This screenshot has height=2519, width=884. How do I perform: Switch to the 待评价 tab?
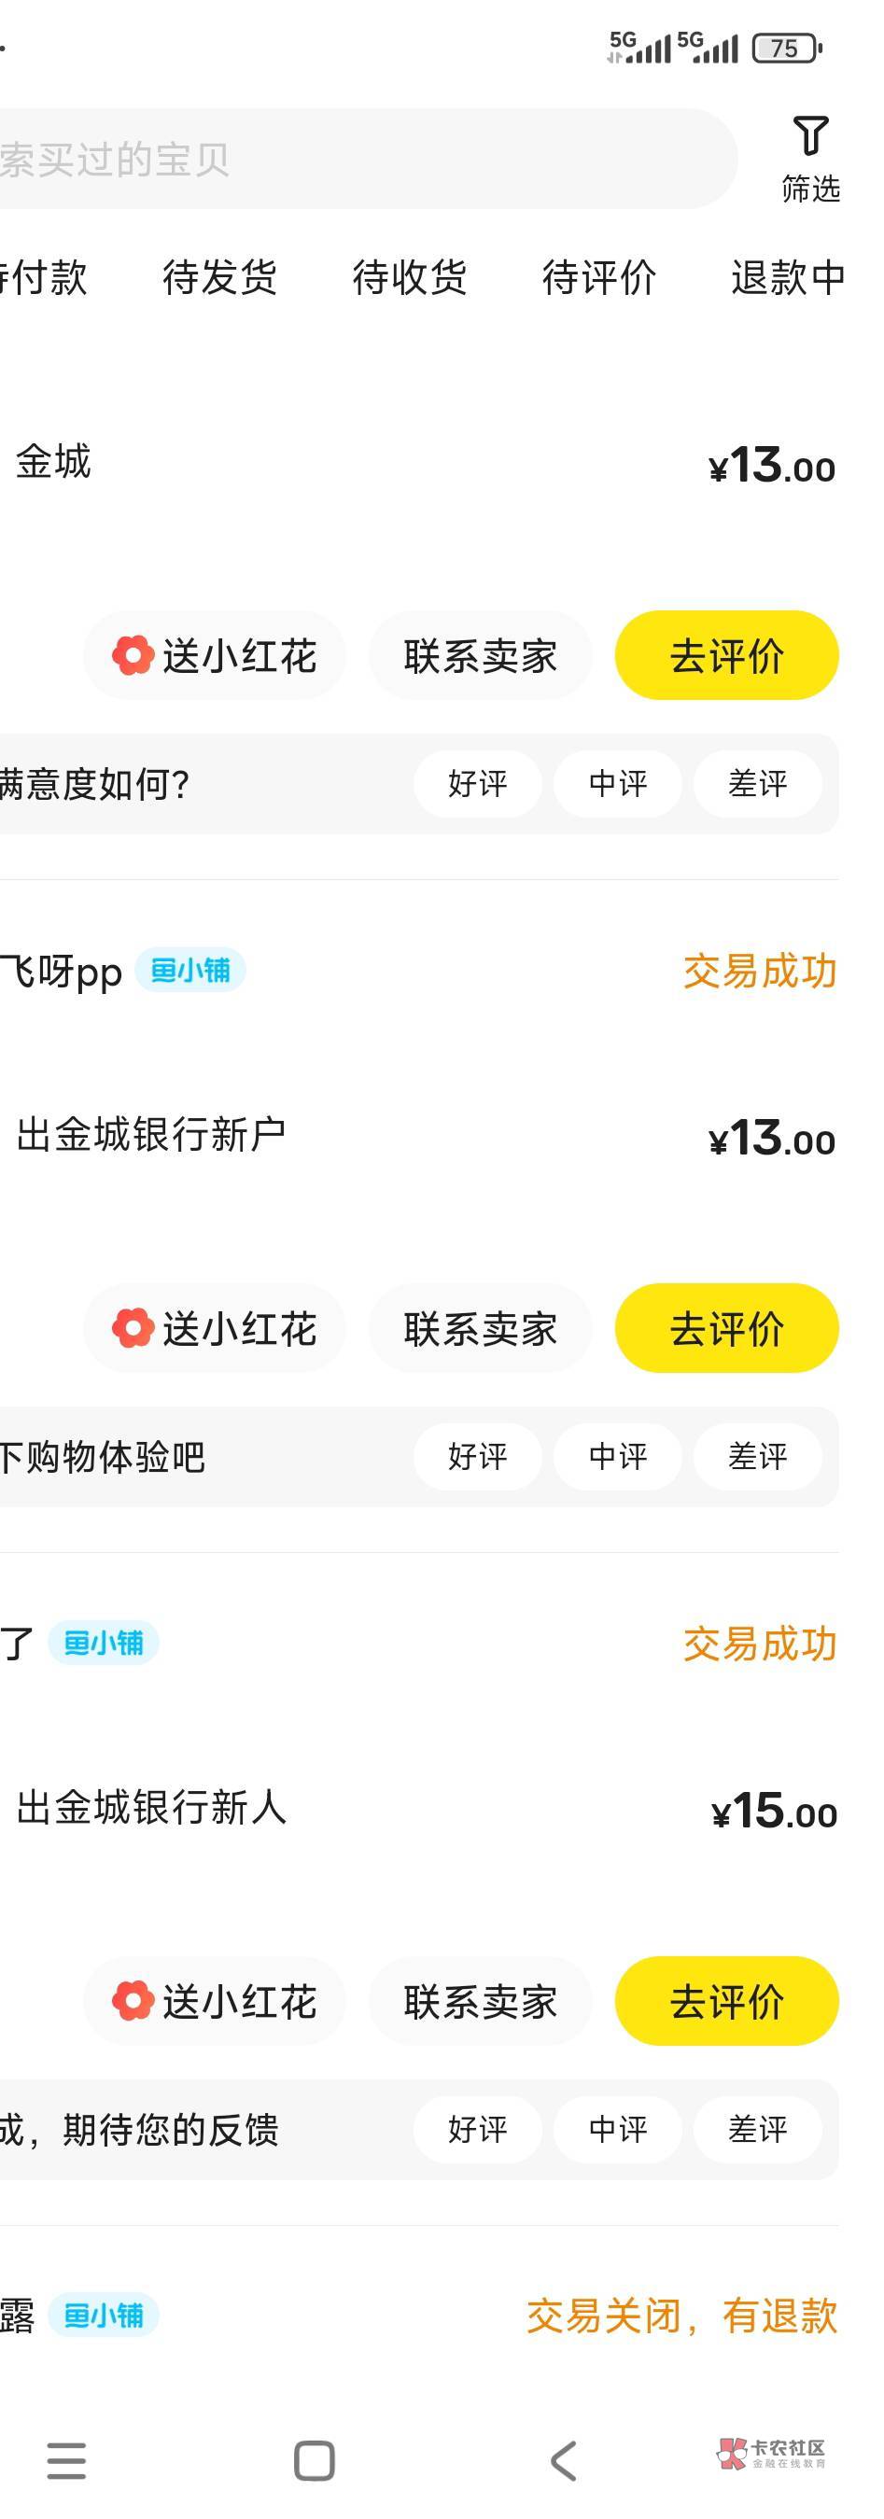click(x=598, y=278)
